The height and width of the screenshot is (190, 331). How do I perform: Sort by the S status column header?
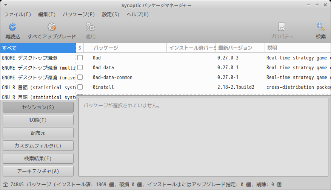click(x=80, y=48)
